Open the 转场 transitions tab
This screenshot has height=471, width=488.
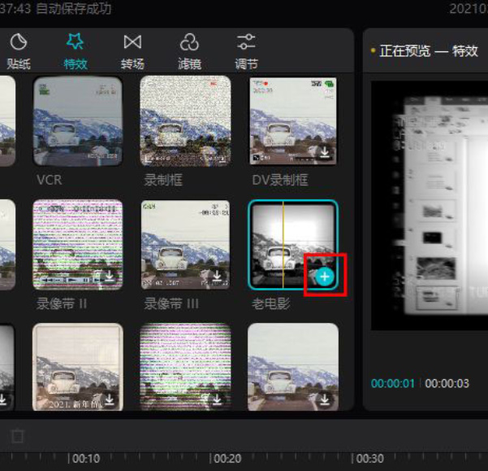point(132,51)
